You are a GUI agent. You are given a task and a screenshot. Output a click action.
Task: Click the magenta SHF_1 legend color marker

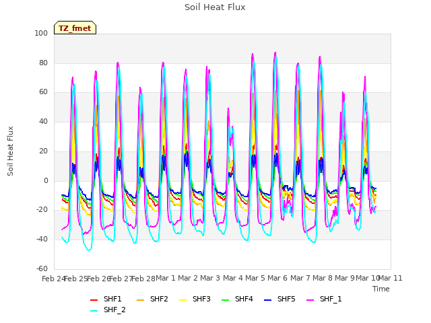(310, 300)
